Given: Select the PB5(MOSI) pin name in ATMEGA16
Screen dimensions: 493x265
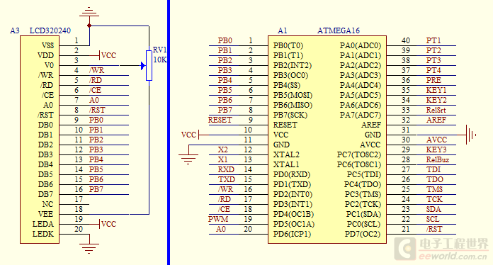Looking at the screenshot, I should click(x=293, y=95).
